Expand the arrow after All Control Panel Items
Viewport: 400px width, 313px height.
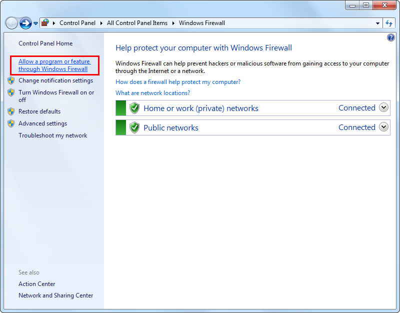point(173,23)
